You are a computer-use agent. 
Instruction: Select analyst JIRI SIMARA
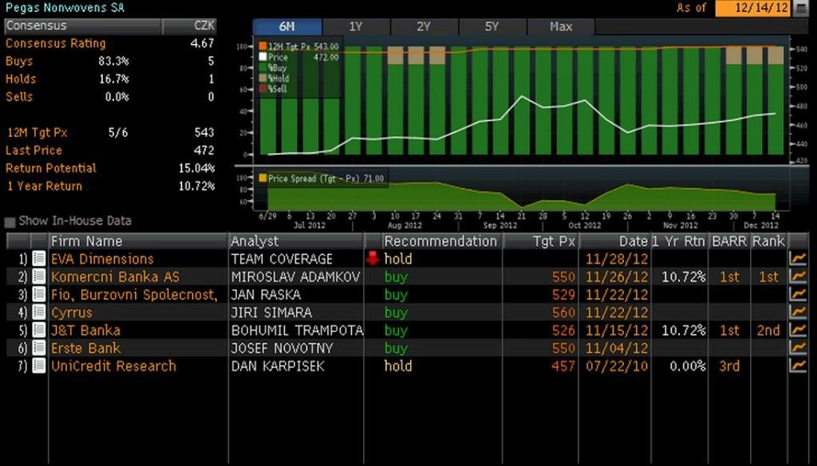pos(271,312)
